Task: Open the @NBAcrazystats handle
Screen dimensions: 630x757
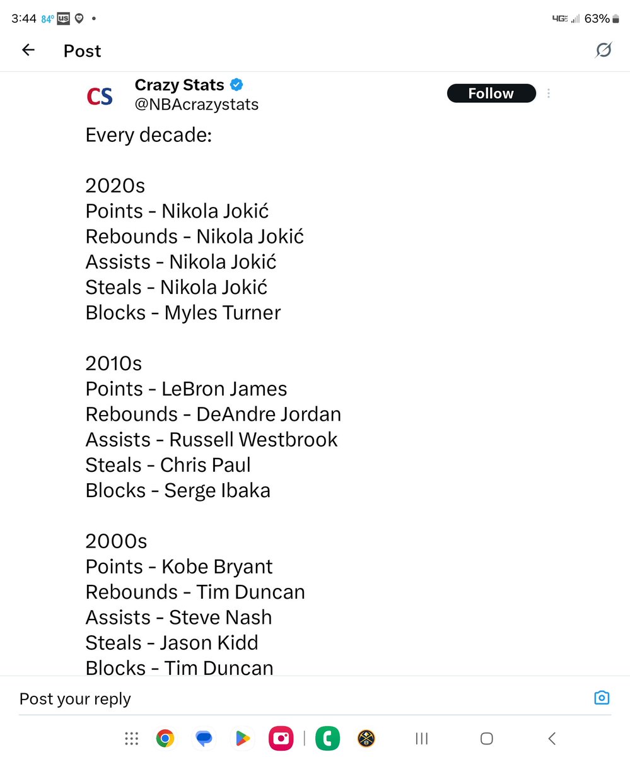Action: pos(197,104)
